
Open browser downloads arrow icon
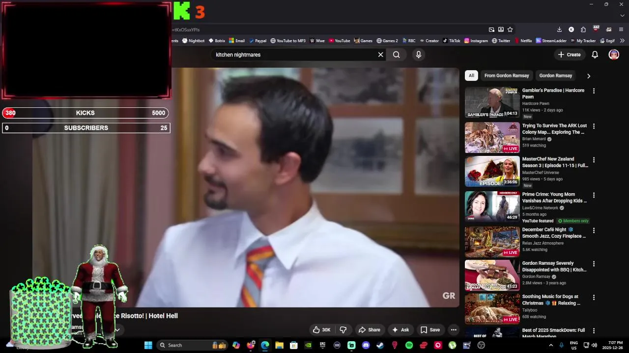[x=559, y=29]
